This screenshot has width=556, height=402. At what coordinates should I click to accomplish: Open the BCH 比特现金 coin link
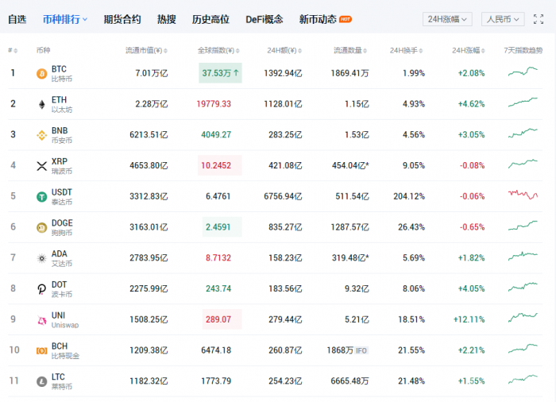point(66,350)
